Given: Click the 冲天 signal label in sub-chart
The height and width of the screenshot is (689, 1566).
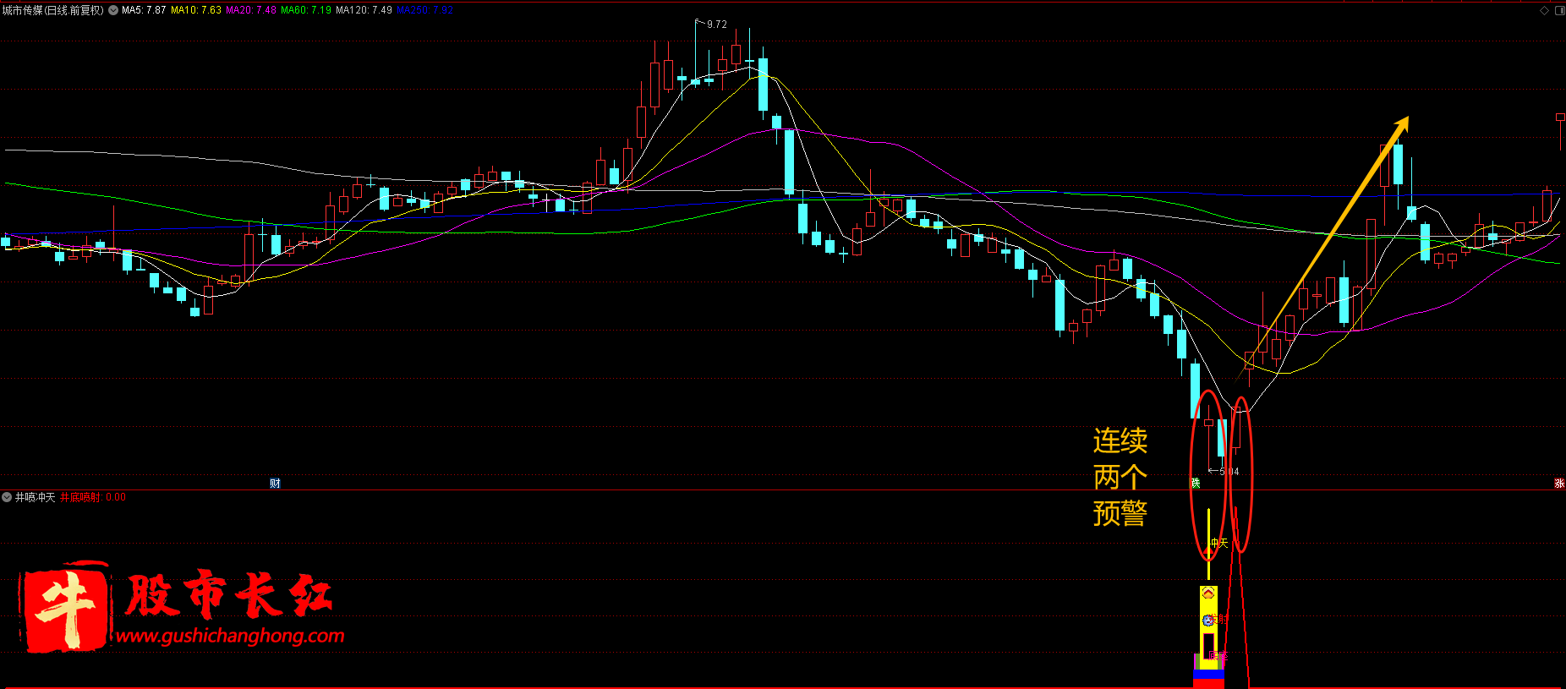Looking at the screenshot, I should click(1218, 543).
